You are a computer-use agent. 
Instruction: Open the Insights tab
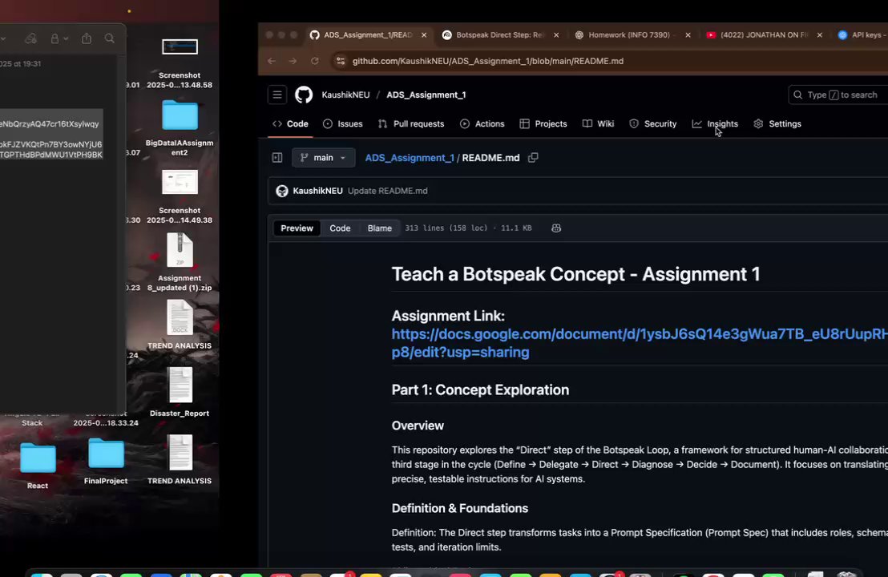pos(715,123)
